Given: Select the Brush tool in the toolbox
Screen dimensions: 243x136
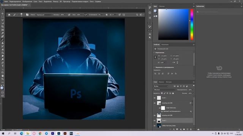Looking at the screenshot, I should pos(3,40).
